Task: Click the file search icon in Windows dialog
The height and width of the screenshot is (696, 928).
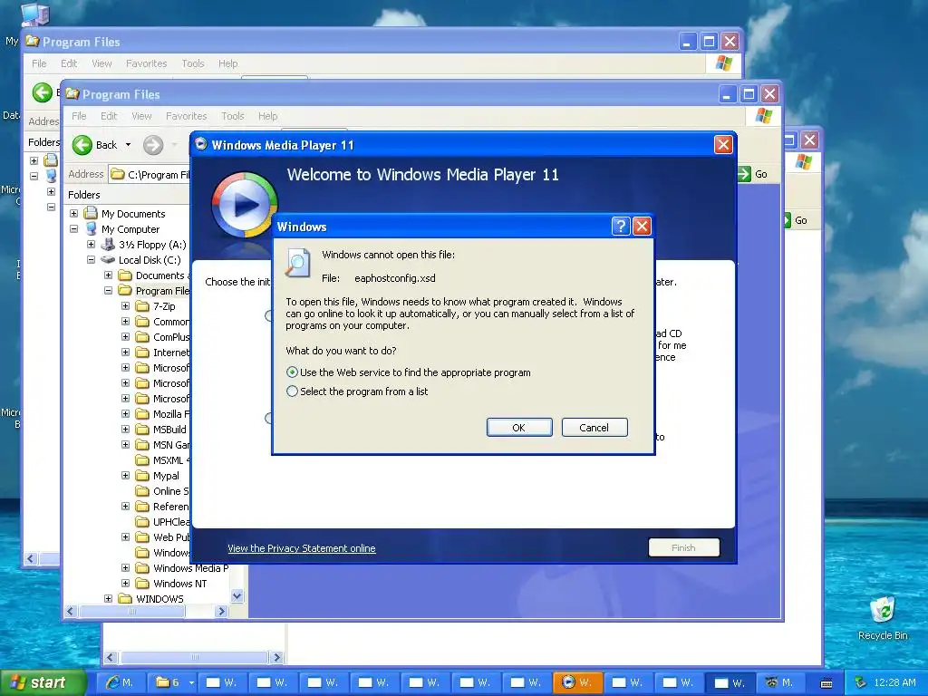Action: click(x=297, y=263)
